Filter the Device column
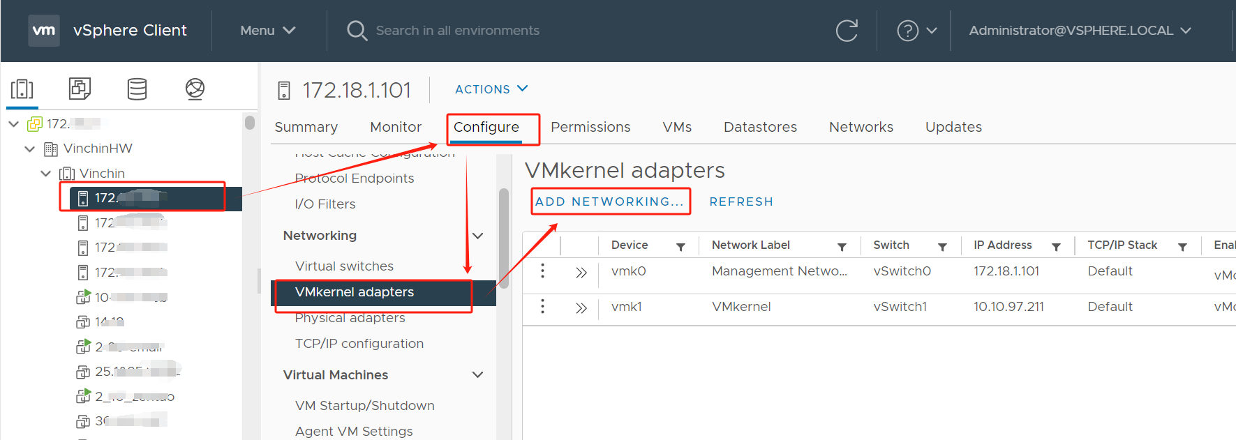The width and height of the screenshot is (1236, 440). 680,247
